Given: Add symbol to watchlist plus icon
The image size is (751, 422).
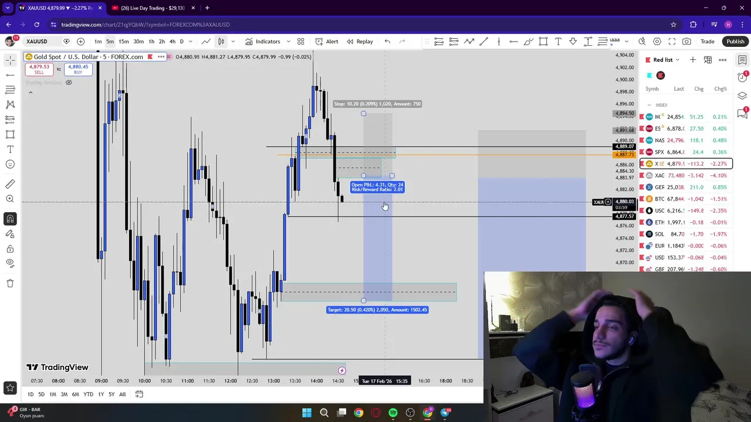Looking at the screenshot, I should point(692,60).
